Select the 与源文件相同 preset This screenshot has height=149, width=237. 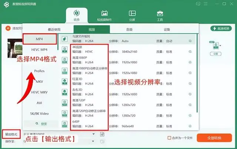click(127, 39)
